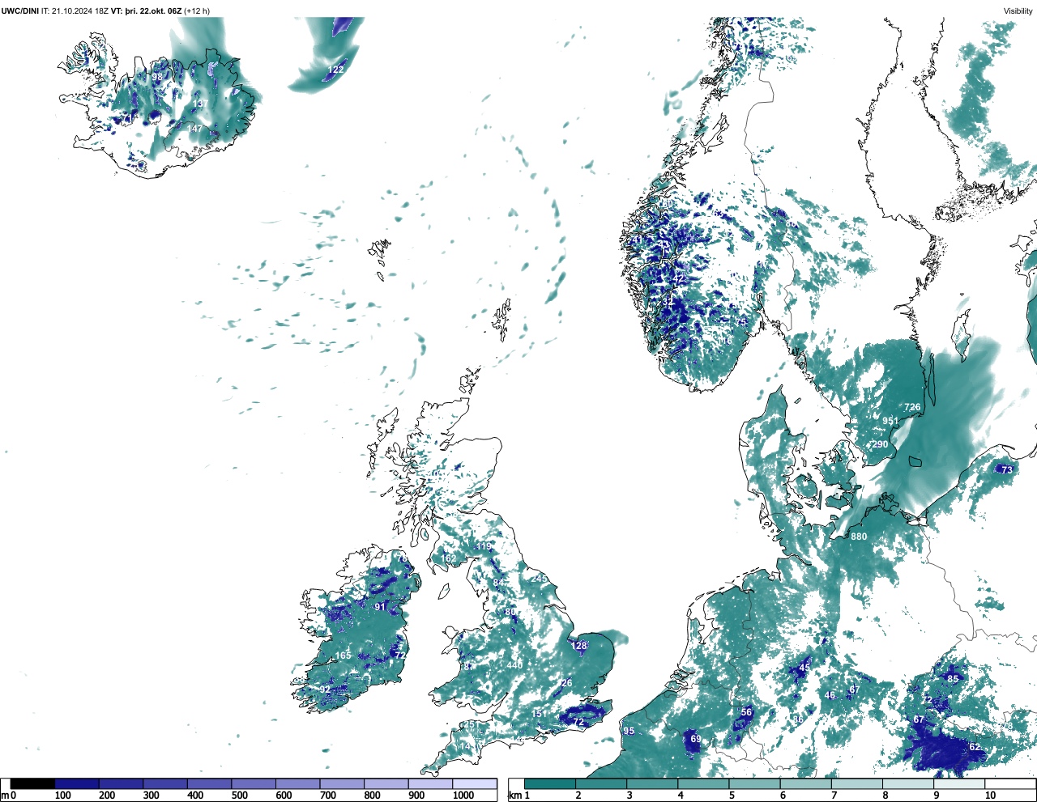Click the 92 value over southwest Ireland
The width and height of the screenshot is (1037, 802).
325,690
